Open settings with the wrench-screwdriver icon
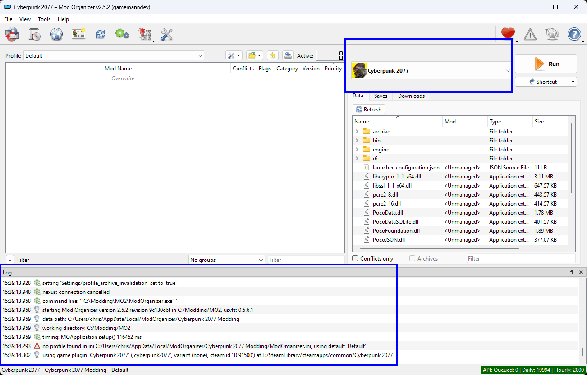 pos(167,34)
